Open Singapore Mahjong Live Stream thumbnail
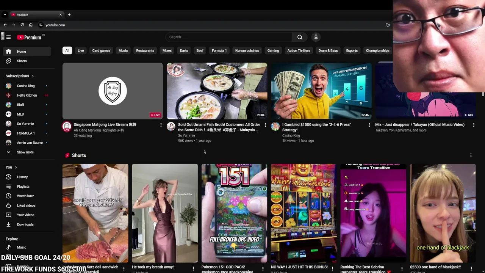Image resolution: width=485 pixels, height=273 pixels. [x=113, y=91]
